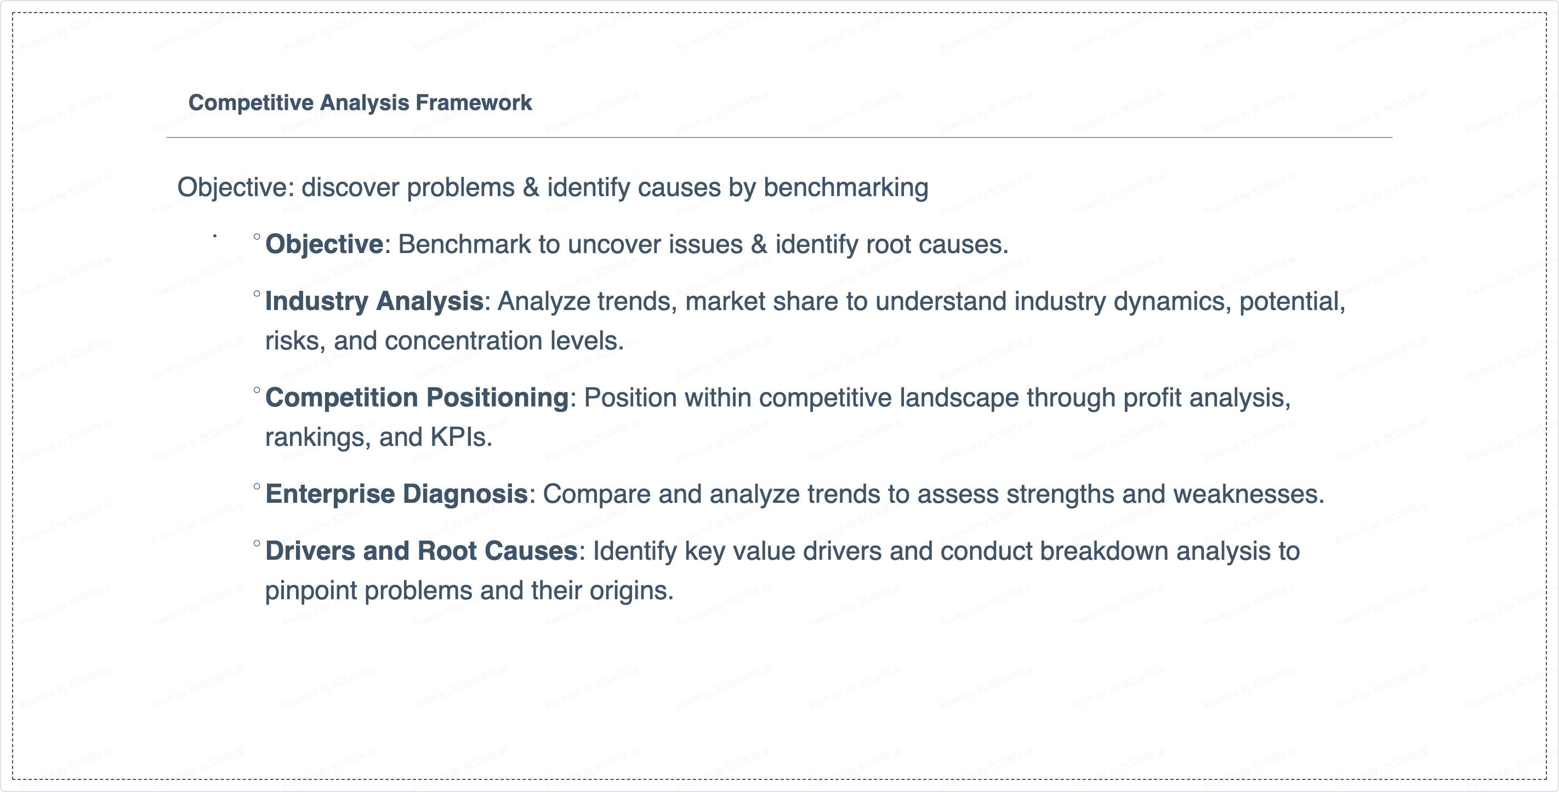Select the bold "Objective" bullet label

pyautogui.click(x=324, y=245)
